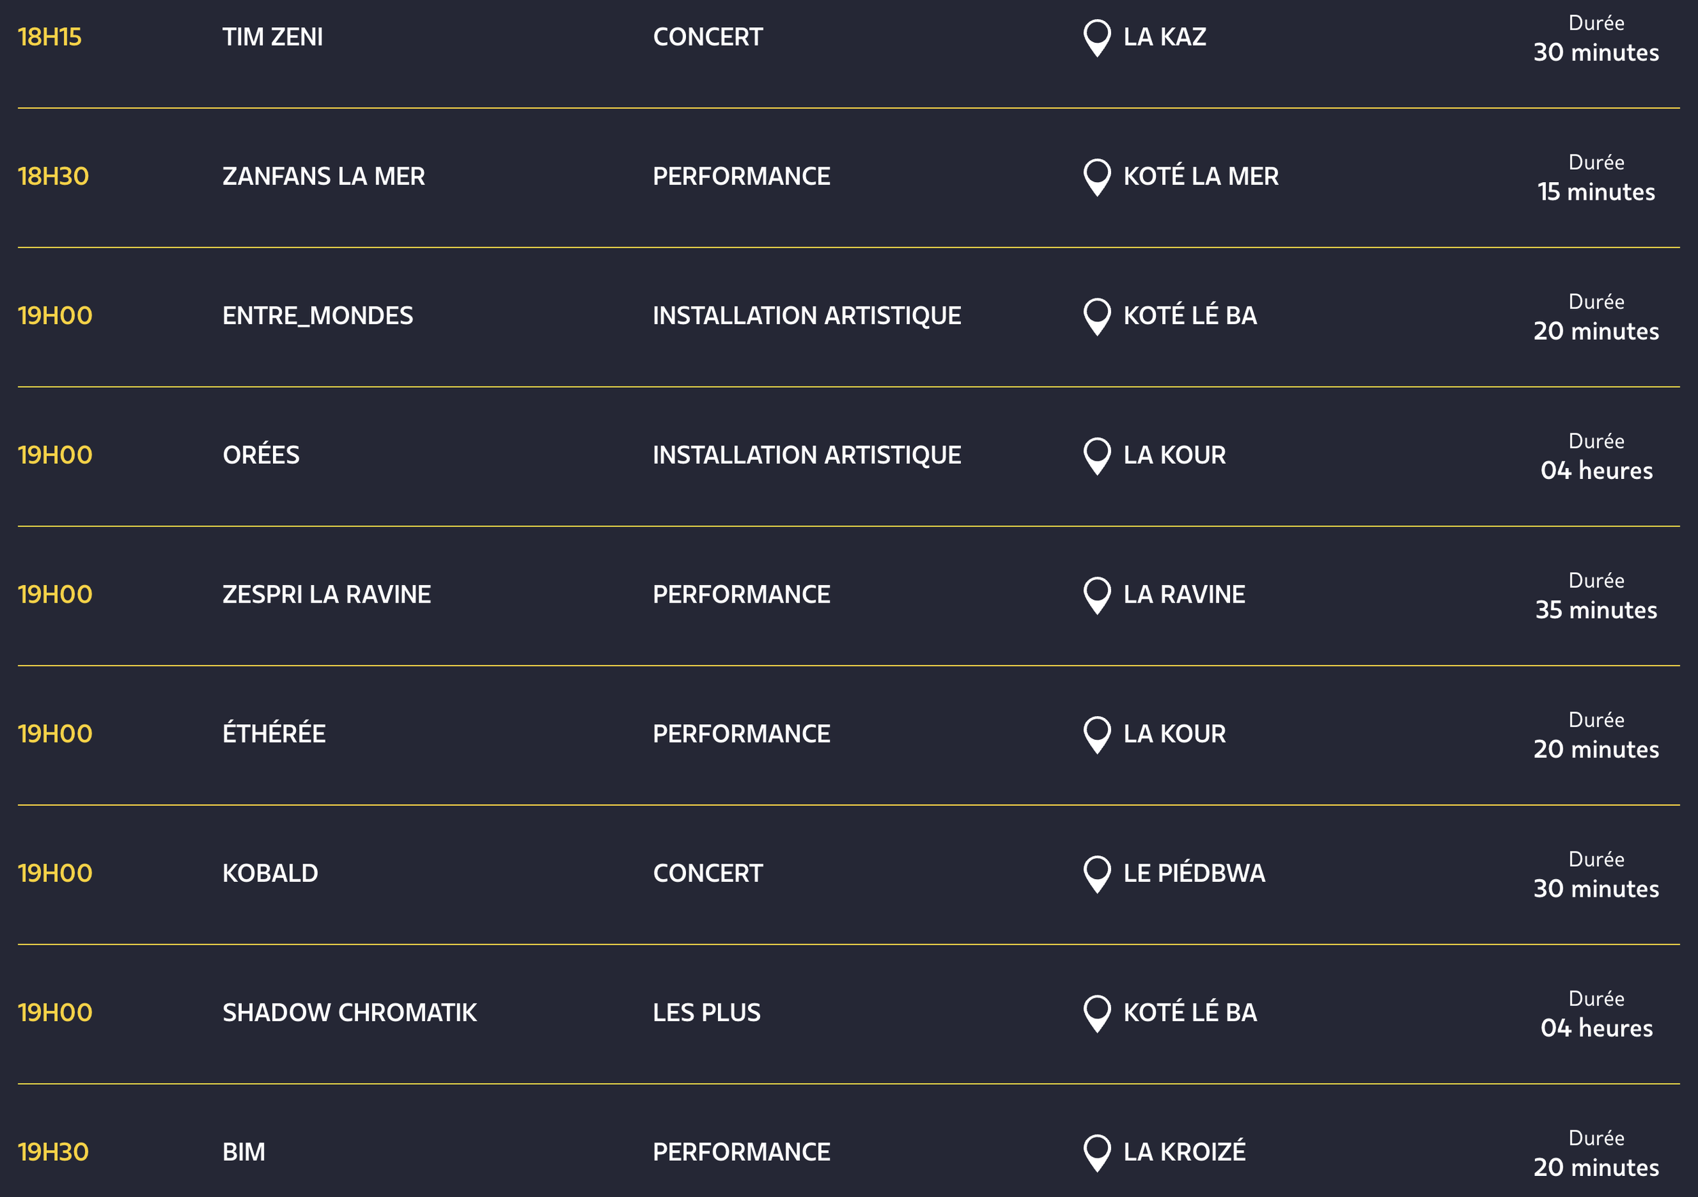
Task: Click the map pin next to LA KROIZÉ
Action: click(x=1097, y=1152)
